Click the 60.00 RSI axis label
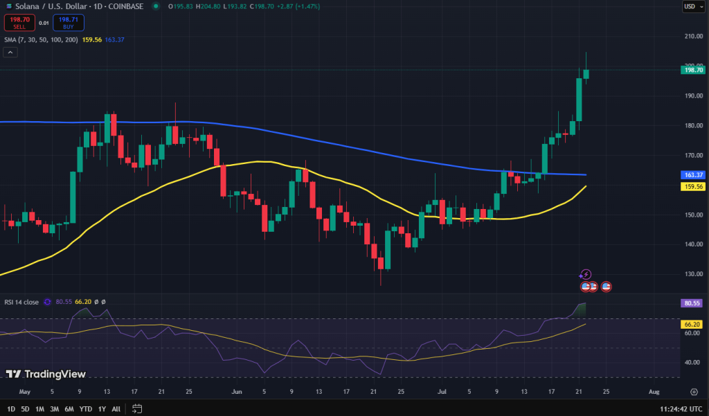The width and height of the screenshot is (709, 416). coord(692,333)
